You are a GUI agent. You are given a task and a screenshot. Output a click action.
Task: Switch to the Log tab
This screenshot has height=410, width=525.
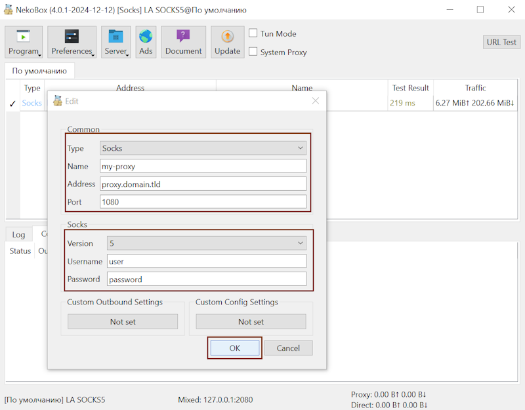tap(18, 235)
